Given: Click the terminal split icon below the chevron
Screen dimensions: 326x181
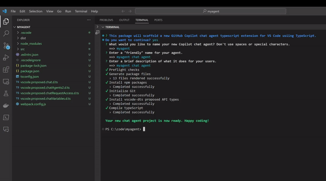Looking at the screenshot, I should [97, 32].
